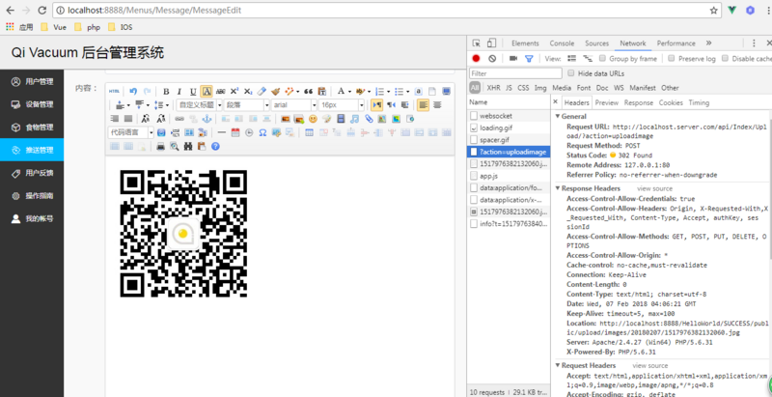Insert video with film icon
Viewport: 772px width, 397px height.
pyautogui.click(x=341, y=119)
